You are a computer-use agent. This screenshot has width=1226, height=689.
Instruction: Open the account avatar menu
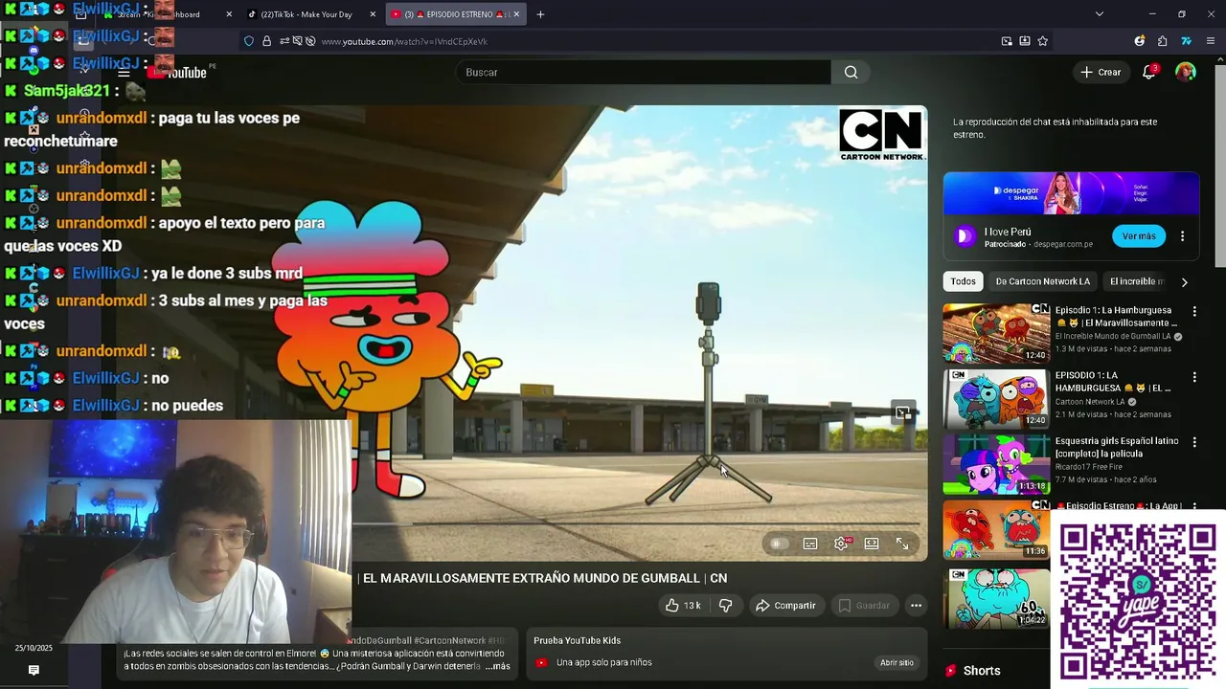click(x=1186, y=73)
